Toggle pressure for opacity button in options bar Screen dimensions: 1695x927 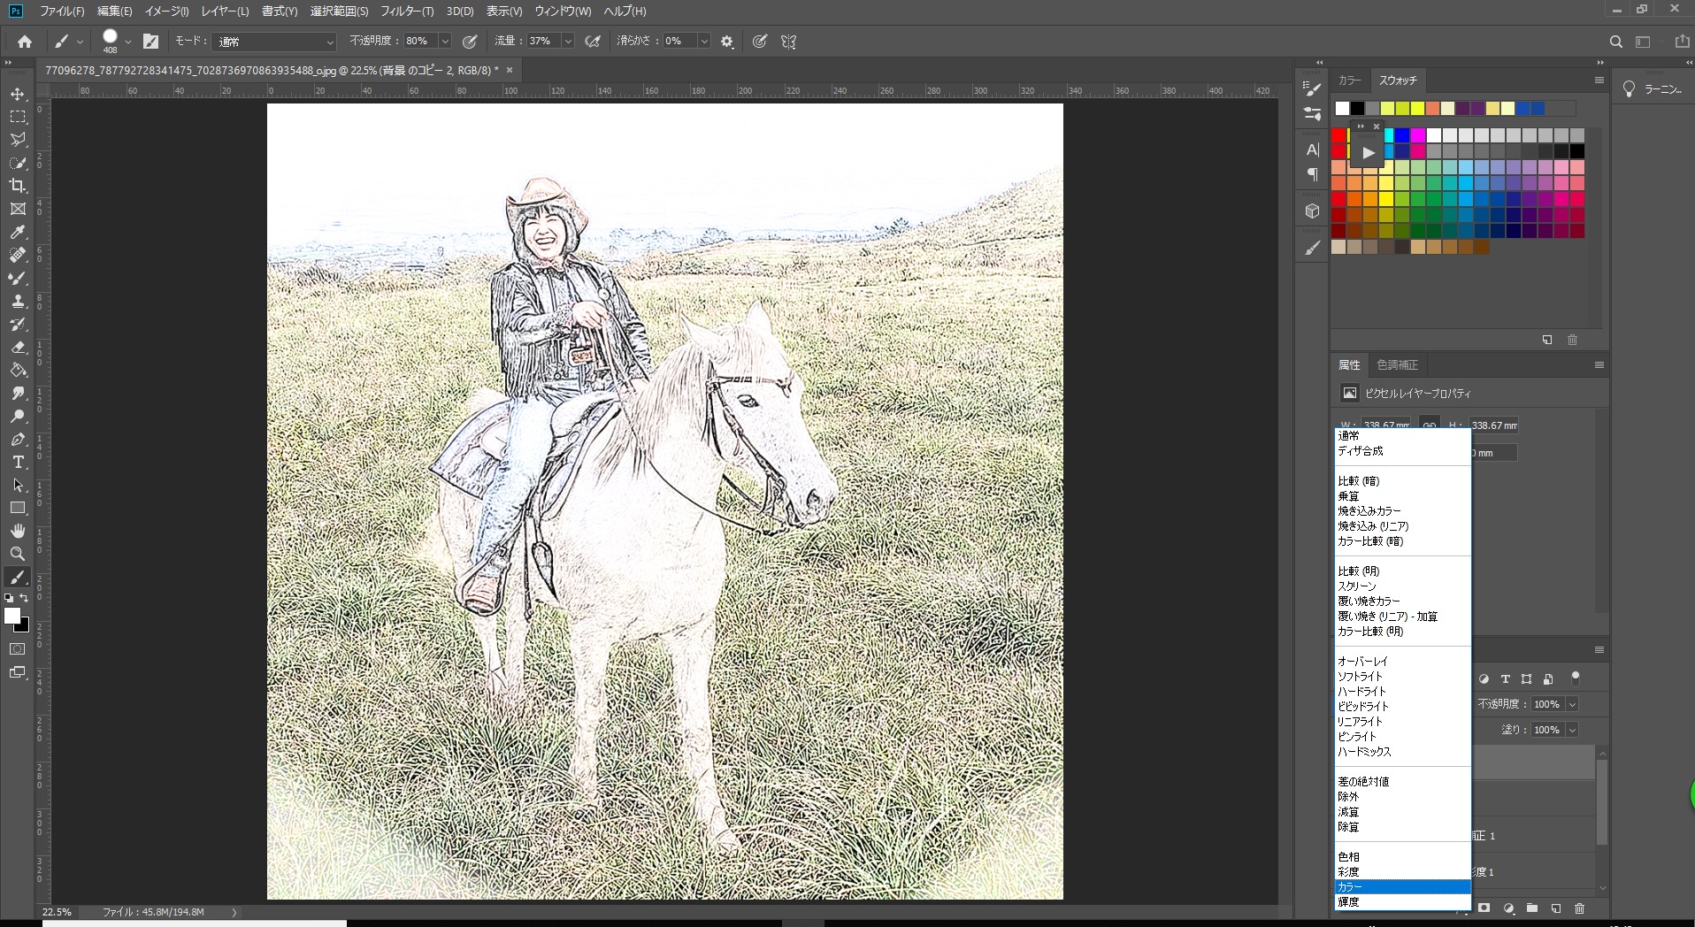coord(471,42)
